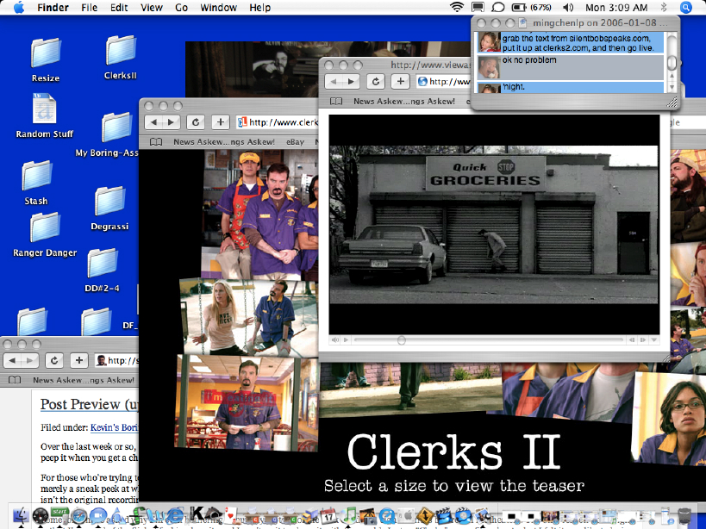
Task: Launch Internet Explorer from the Dock
Action: point(175,515)
